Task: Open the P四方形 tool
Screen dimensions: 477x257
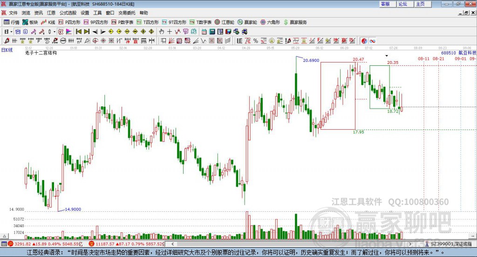Action: click(69, 22)
